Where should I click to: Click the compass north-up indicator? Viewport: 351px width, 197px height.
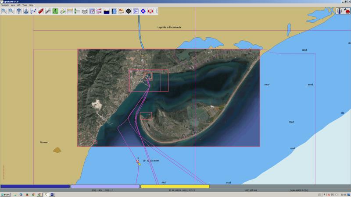[x=340, y=11]
